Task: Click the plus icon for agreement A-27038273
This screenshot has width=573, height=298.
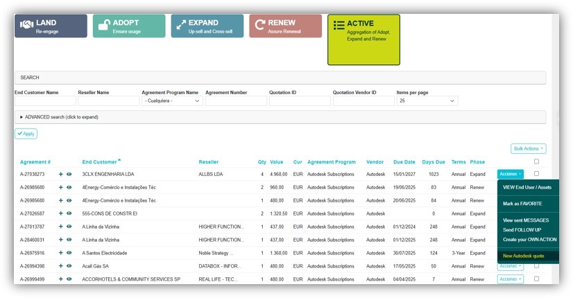Action: pyautogui.click(x=61, y=174)
